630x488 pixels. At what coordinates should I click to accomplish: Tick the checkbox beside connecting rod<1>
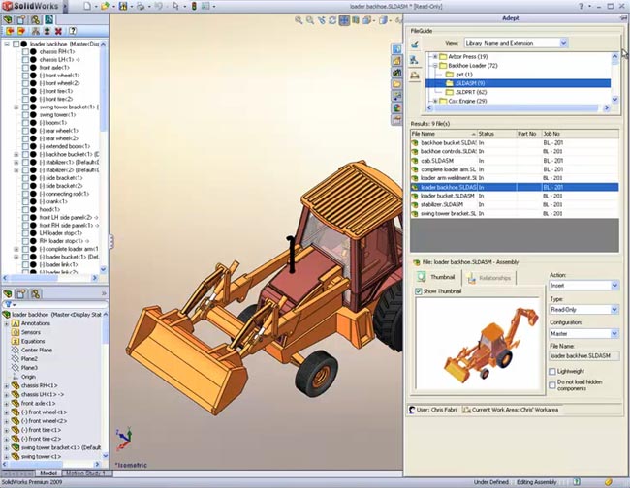tap(25, 194)
